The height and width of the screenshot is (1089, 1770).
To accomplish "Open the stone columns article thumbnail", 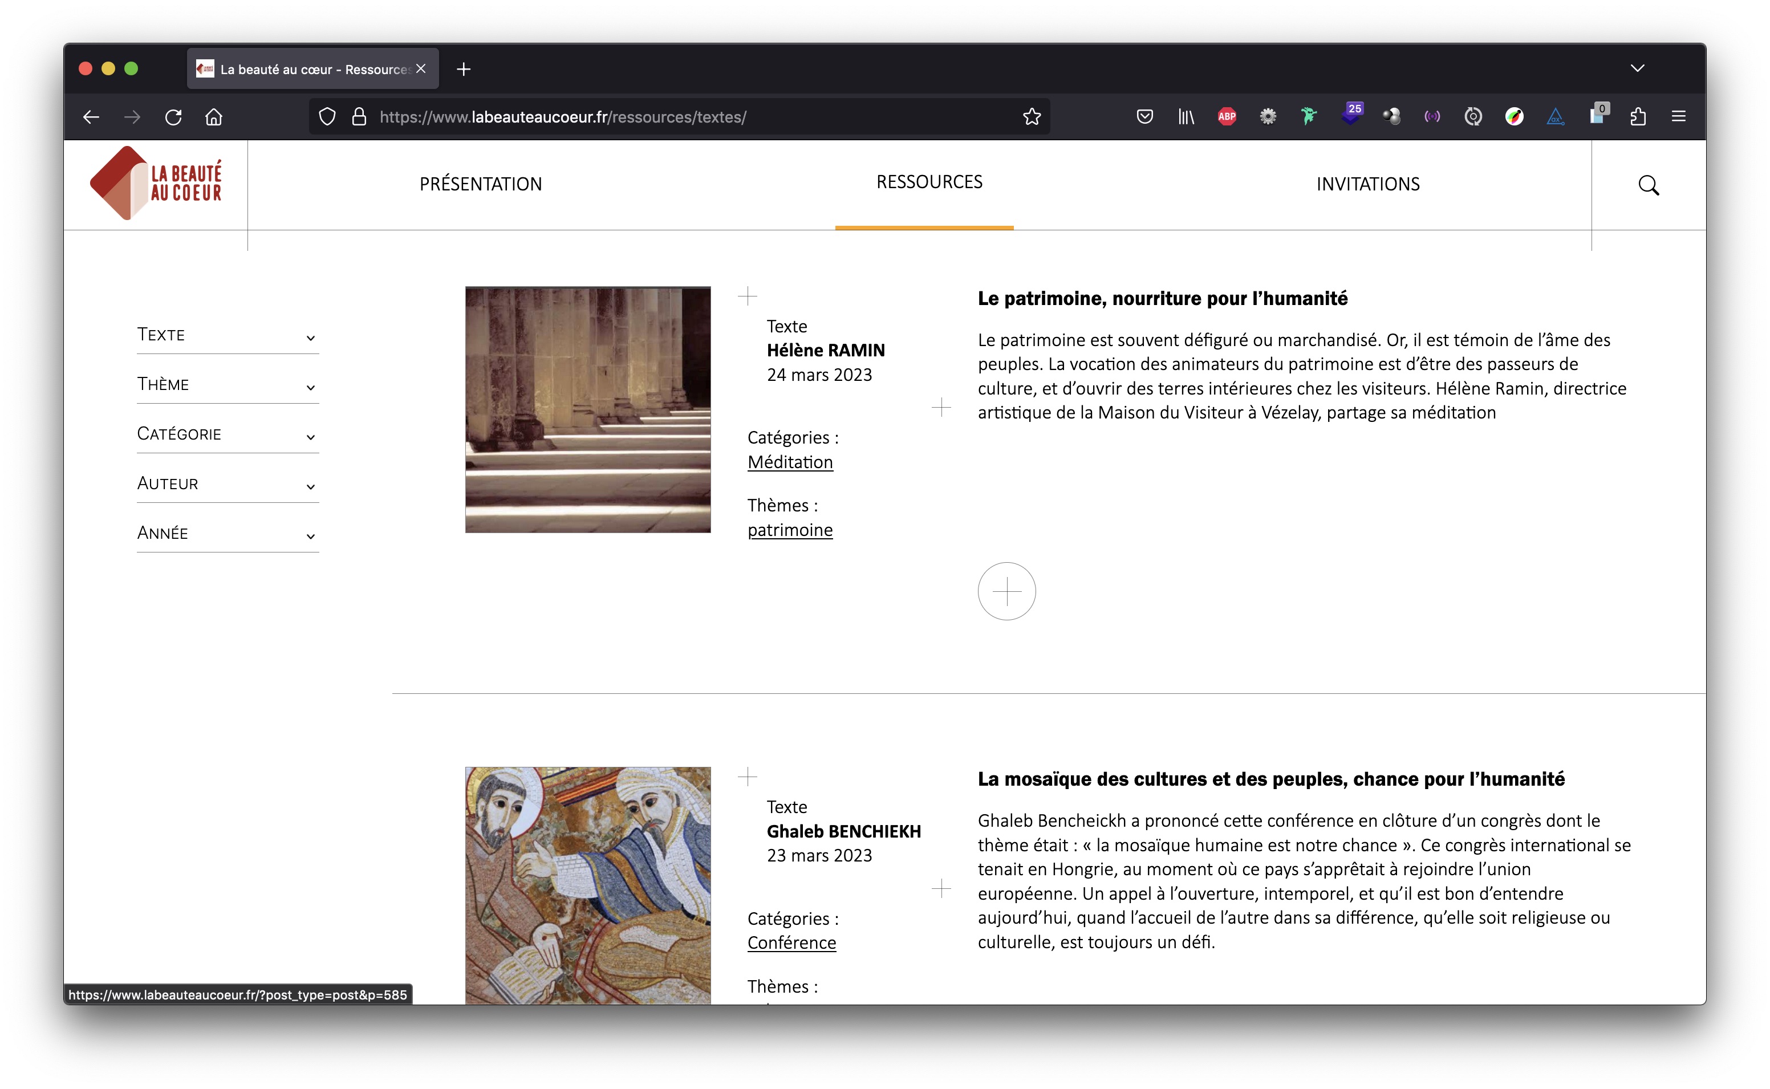I will tap(587, 410).
